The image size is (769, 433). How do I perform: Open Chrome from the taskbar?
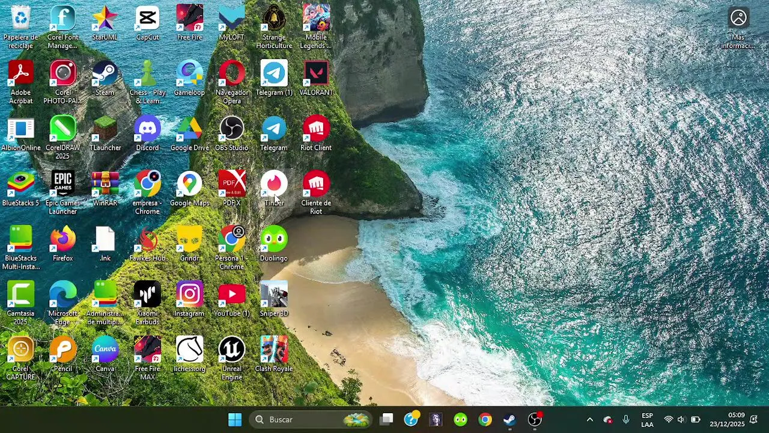485,420
